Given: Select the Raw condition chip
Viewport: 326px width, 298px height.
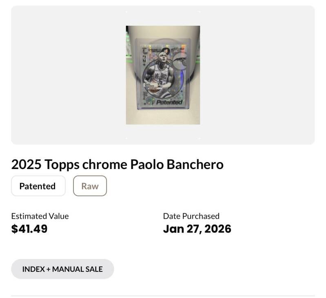Looking at the screenshot, I should click(90, 186).
